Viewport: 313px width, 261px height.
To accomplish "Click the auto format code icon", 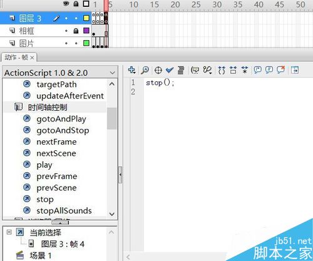I will pos(181,70).
